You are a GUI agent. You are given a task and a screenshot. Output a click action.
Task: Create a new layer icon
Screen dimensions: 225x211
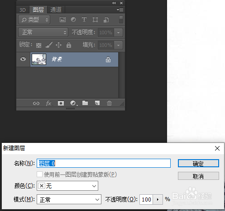point(97,103)
